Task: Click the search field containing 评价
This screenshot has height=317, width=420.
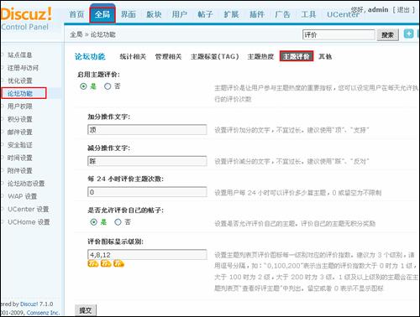Action: [x=339, y=35]
